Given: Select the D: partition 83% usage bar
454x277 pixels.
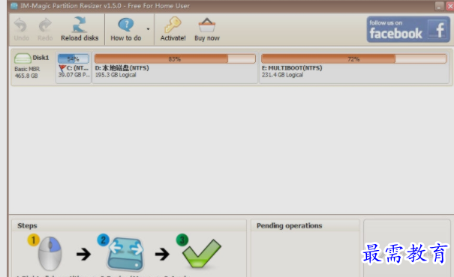Looking at the screenshot, I should (x=175, y=59).
